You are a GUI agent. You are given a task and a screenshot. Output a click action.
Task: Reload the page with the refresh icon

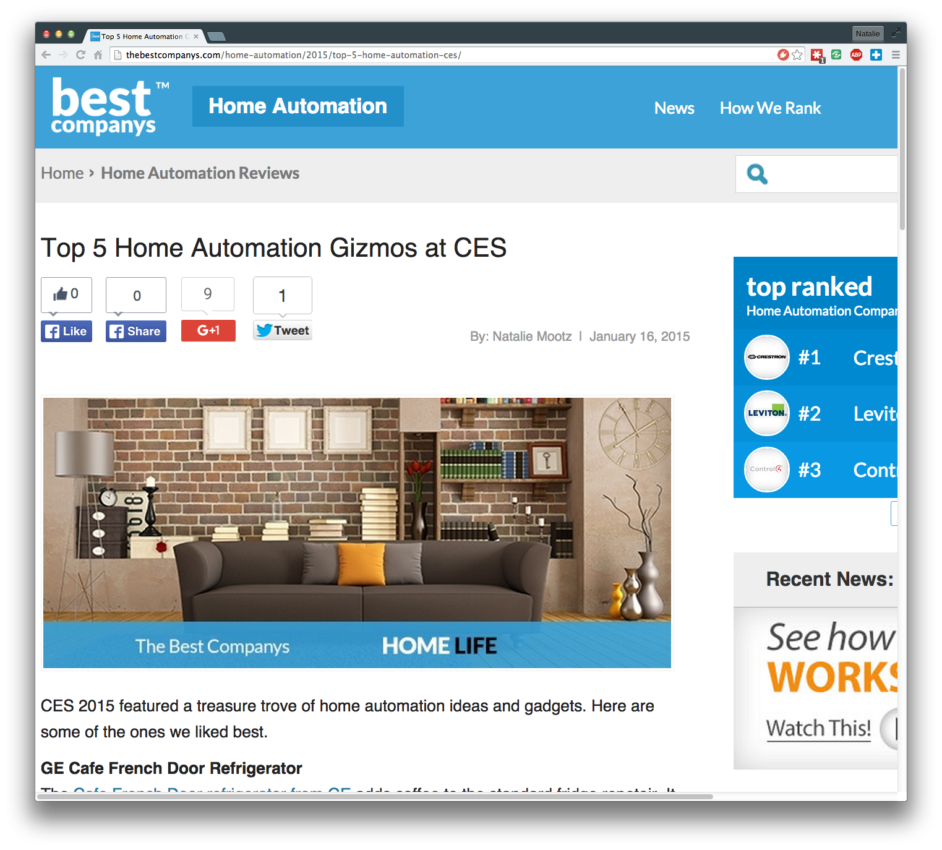coord(80,54)
